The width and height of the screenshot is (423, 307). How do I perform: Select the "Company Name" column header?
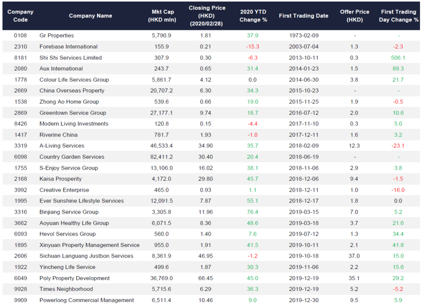(x=90, y=16)
